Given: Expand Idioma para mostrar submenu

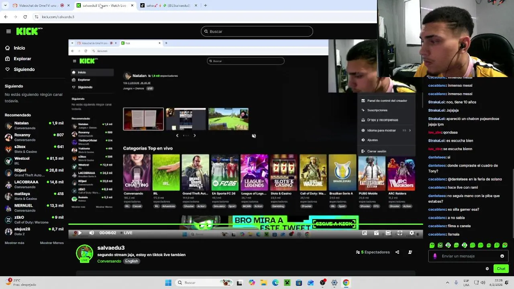Looking at the screenshot, I should click(x=386, y=130).
